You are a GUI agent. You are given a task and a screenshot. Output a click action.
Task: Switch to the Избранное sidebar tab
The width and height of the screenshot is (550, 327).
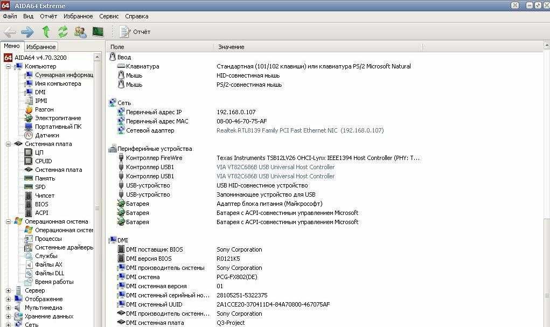click(41, 47)
